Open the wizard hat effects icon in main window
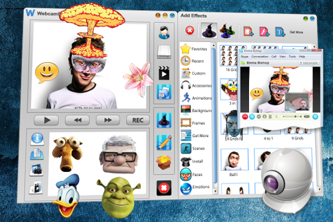Image resolution: width=333 pixels, height=222 pixels. pyautogui.click(x=164, y=120)
